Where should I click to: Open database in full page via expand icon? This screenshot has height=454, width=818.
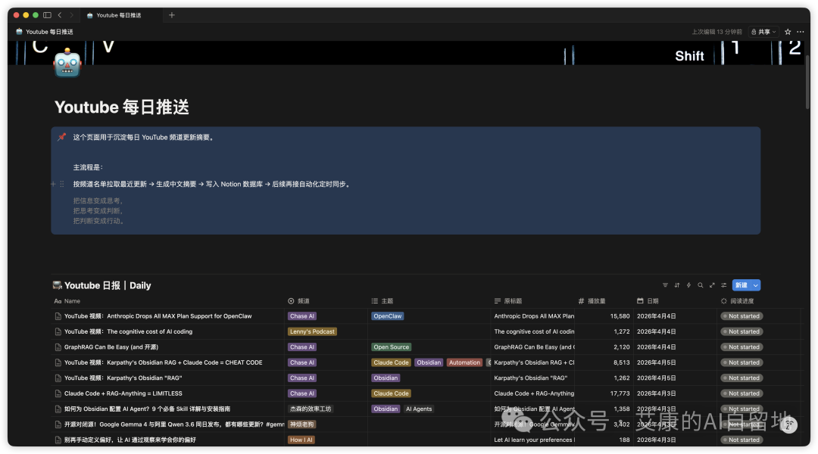(712, 285)
